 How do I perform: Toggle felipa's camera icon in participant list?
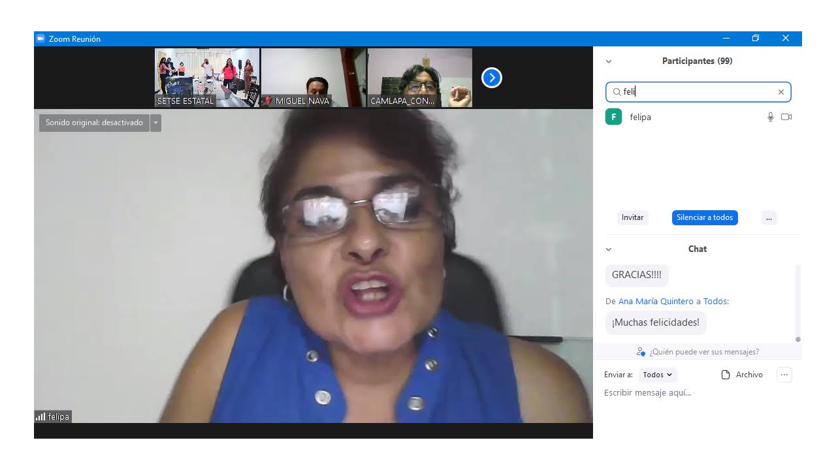pos(786,117)
